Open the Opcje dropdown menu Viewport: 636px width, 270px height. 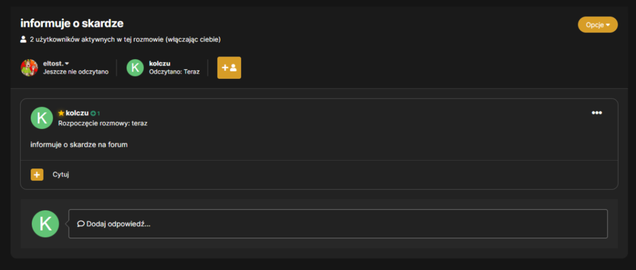(x=597, y=25)
